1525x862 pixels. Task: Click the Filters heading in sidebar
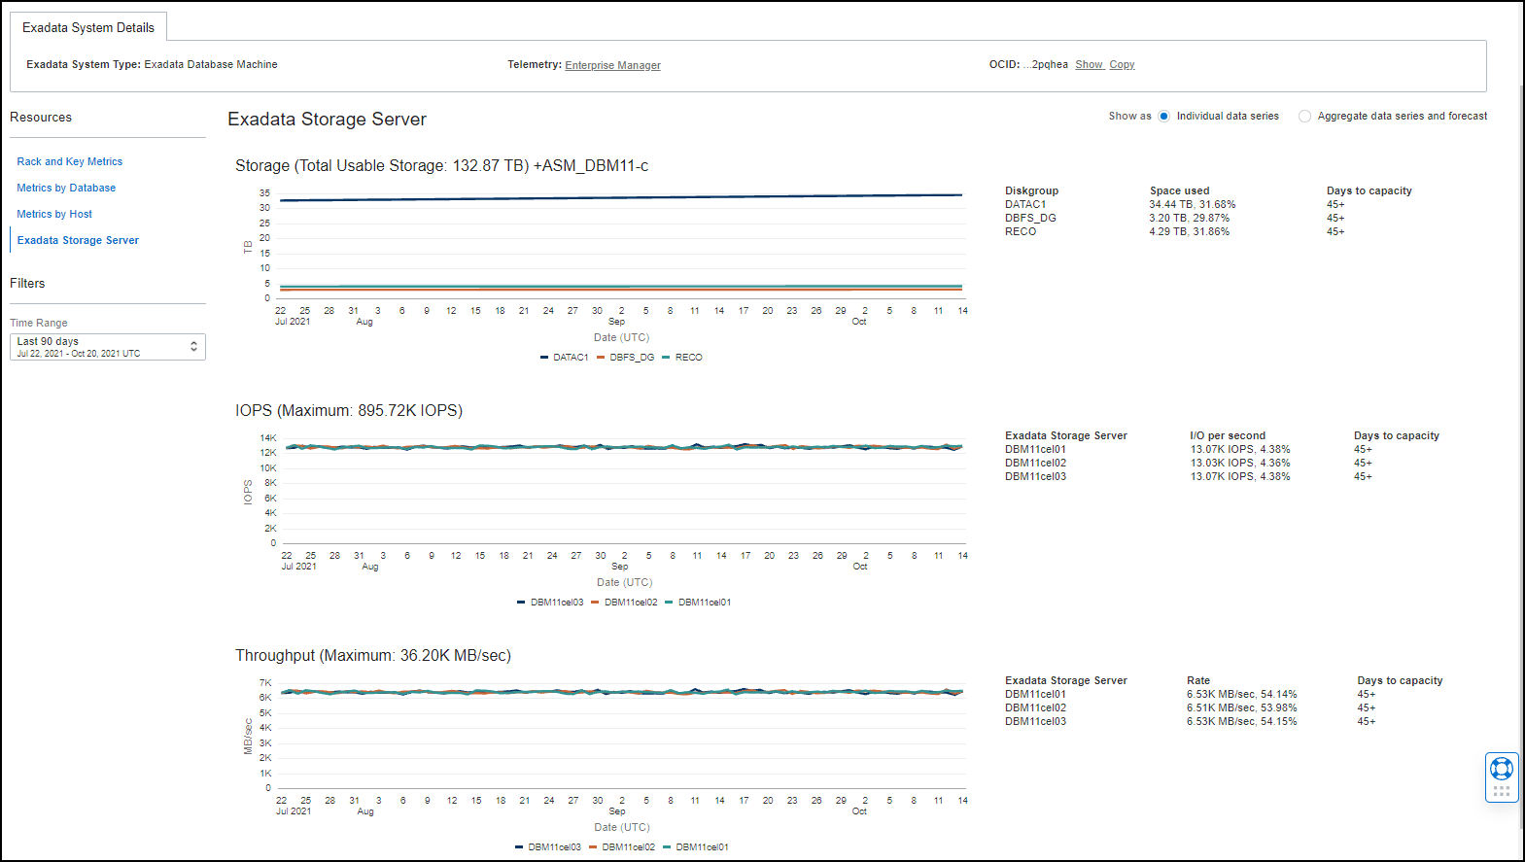pos(27,283)
